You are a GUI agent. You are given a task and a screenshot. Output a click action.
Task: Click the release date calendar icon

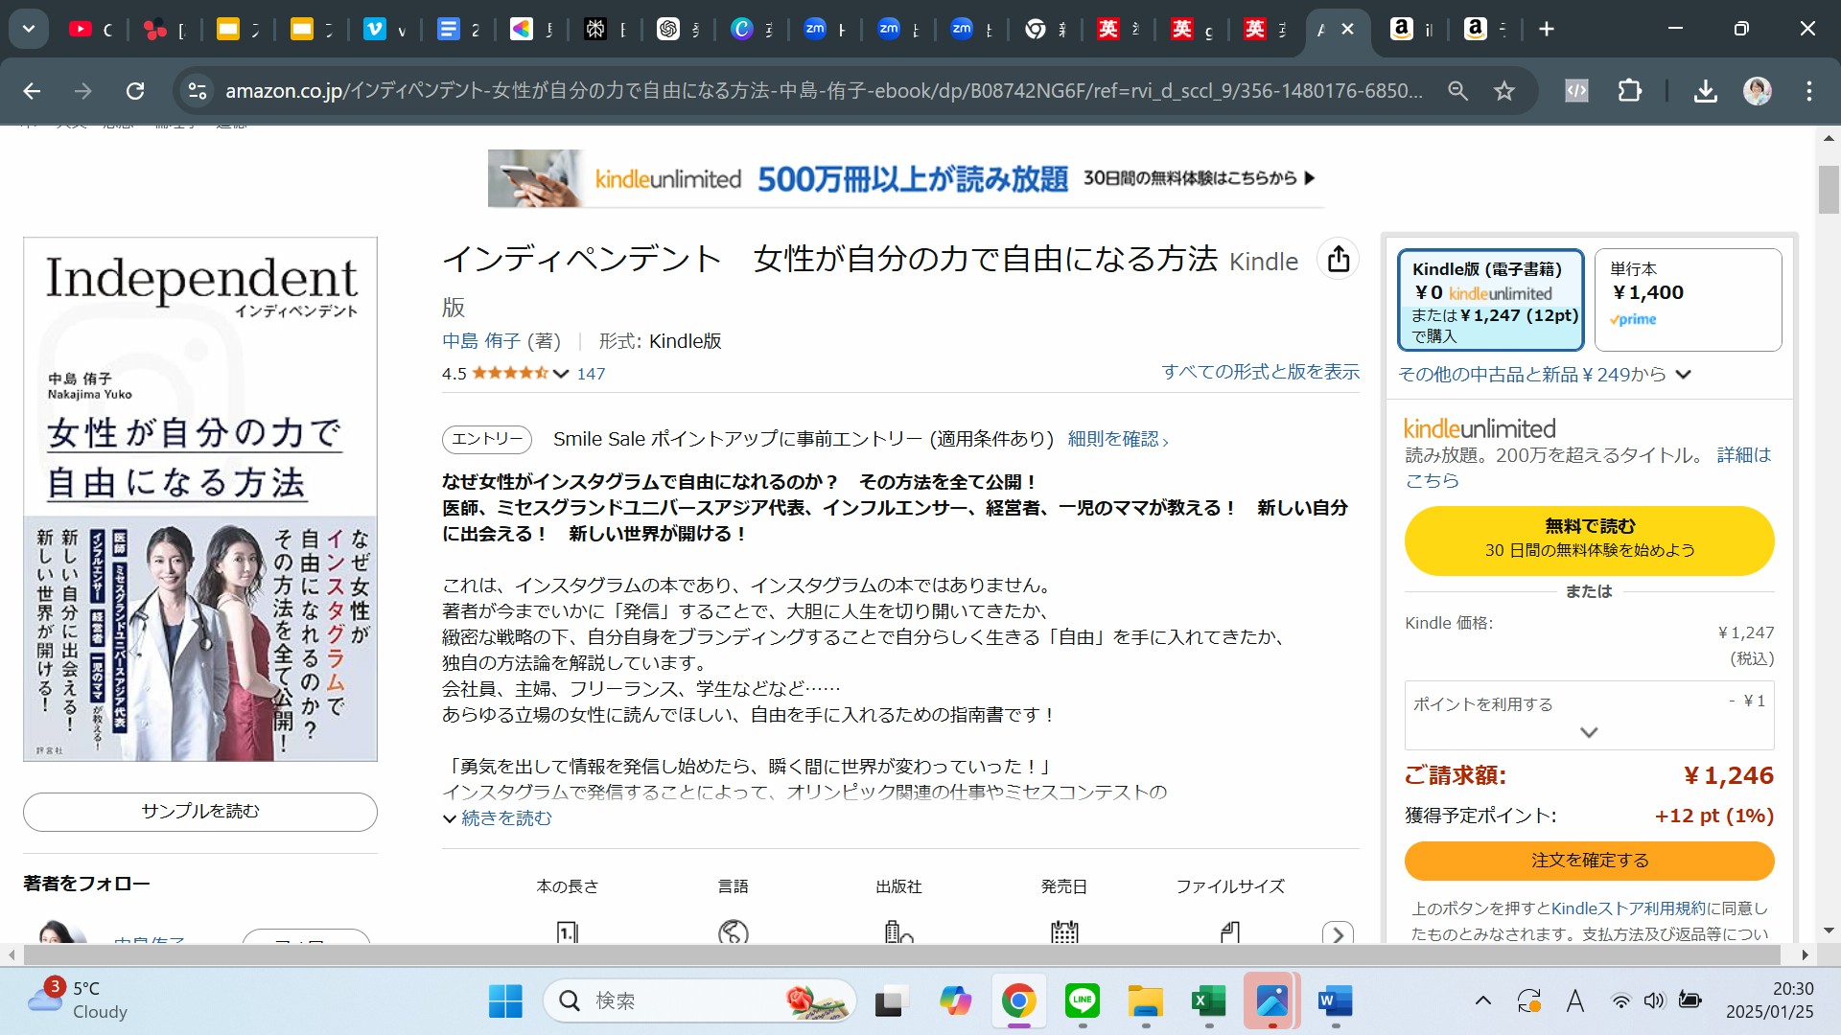(1064, 931)
